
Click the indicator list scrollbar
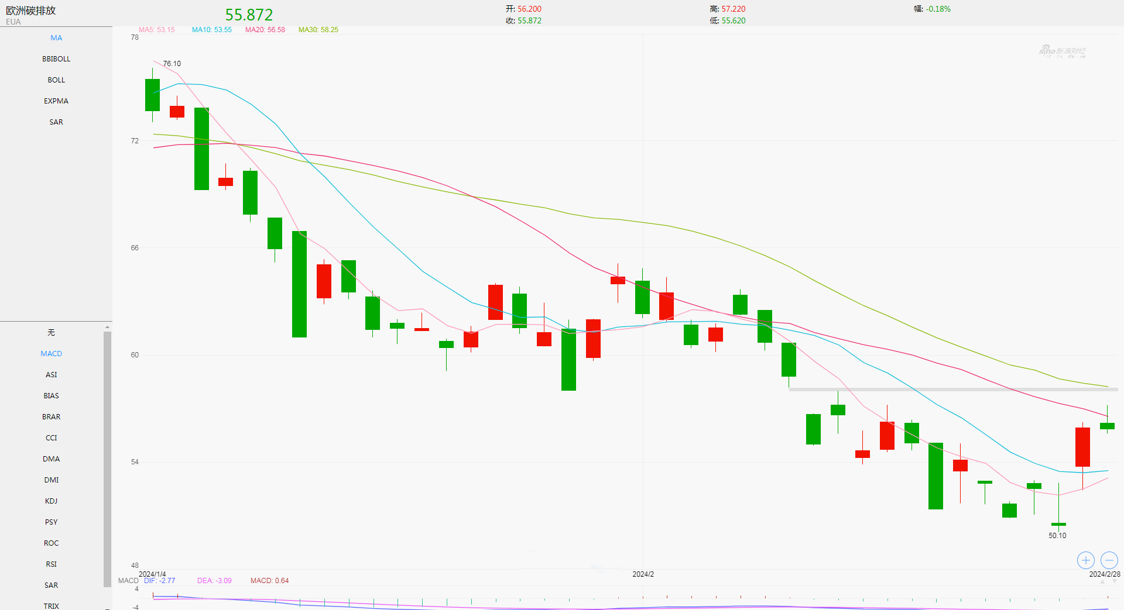(x=107, y=456)
